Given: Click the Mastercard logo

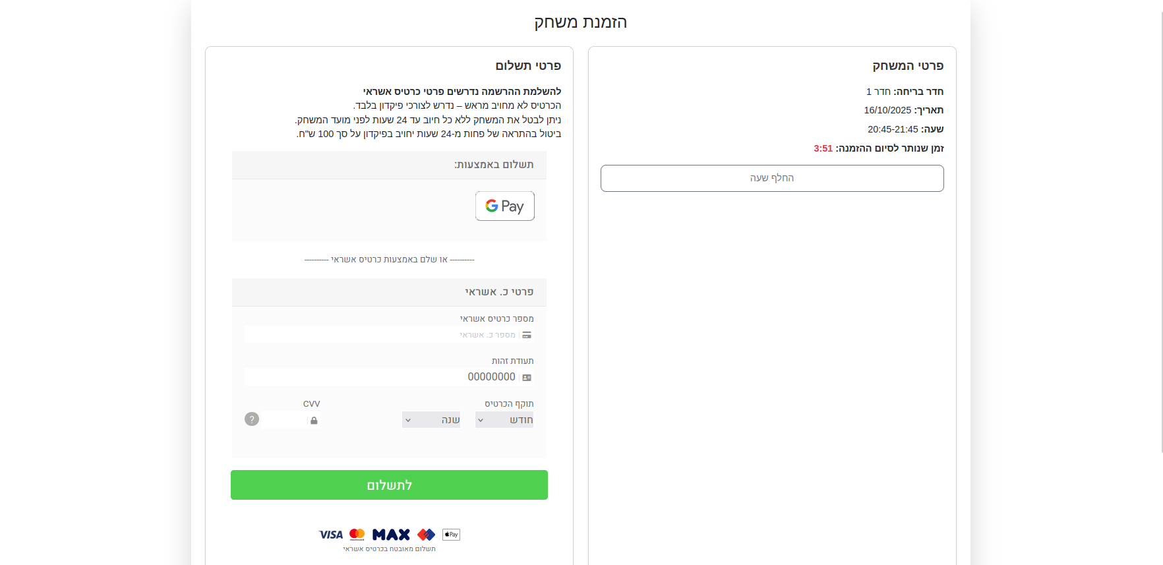Looking at the screenshot, I should click(357, 535).
